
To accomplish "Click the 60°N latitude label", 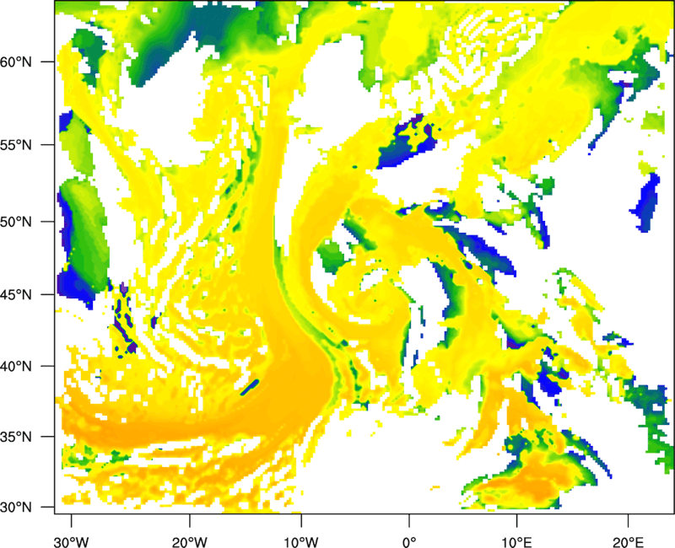I will [15, 62].
